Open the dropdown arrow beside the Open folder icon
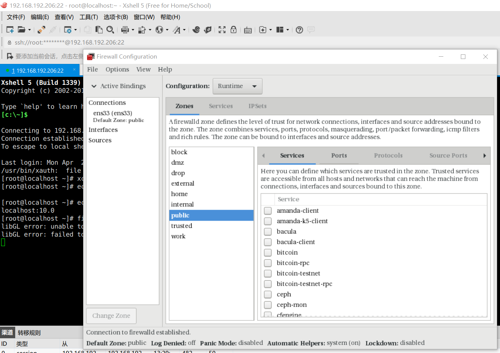Viewport: 500px width, 353px height. [x=29, y=30]
